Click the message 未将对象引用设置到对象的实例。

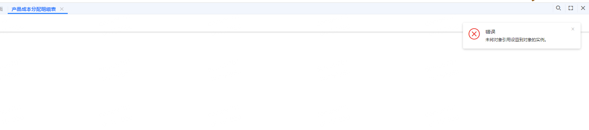point(516,40)
